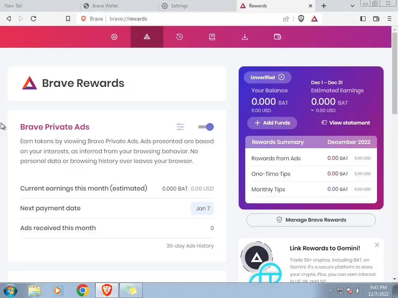The width and height of the screenshot is (398, 298).
Task: Open a new tab with plus button
Action: point(324,6)
